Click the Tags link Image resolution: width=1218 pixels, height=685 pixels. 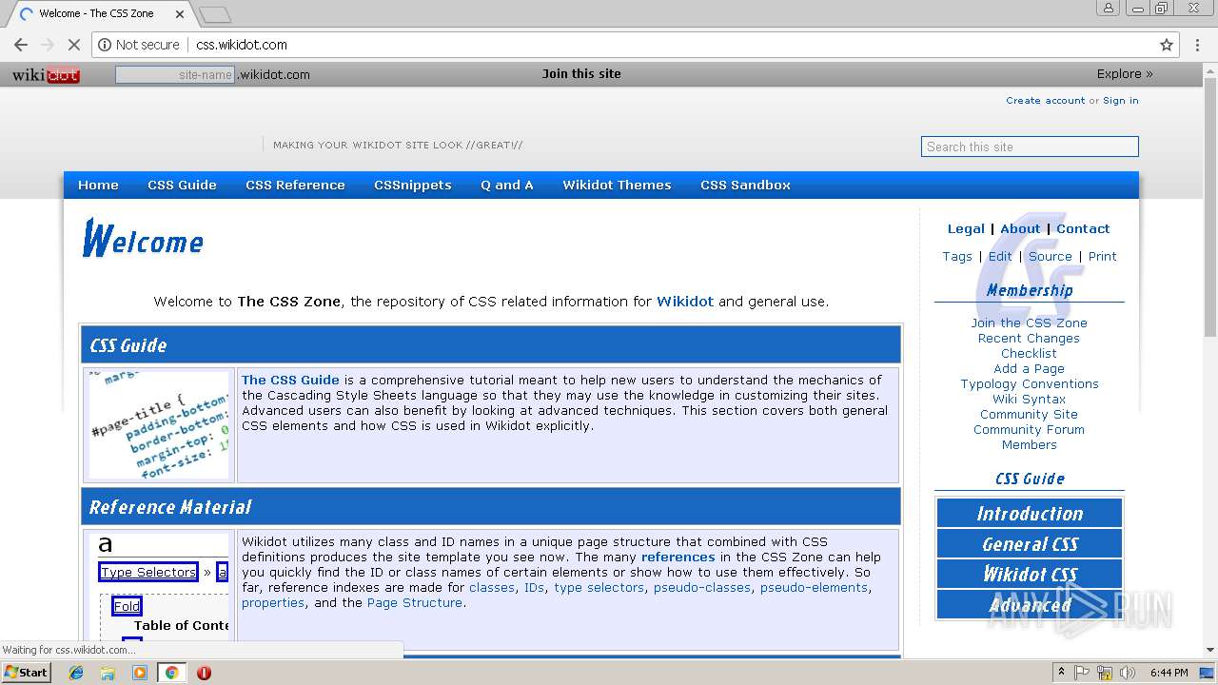(957, 256)
